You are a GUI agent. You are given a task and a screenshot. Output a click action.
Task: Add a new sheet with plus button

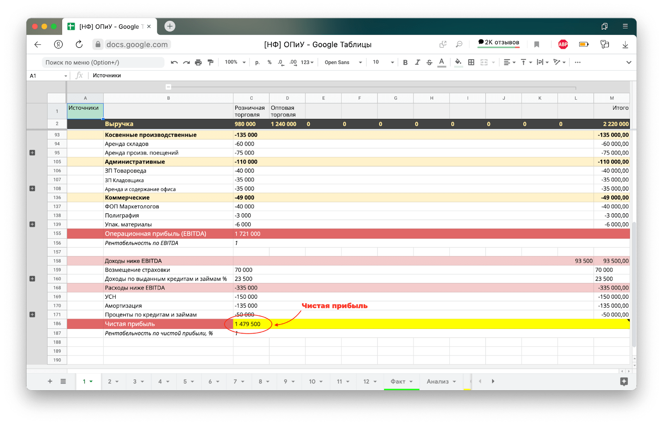click(x=50, y=382)
